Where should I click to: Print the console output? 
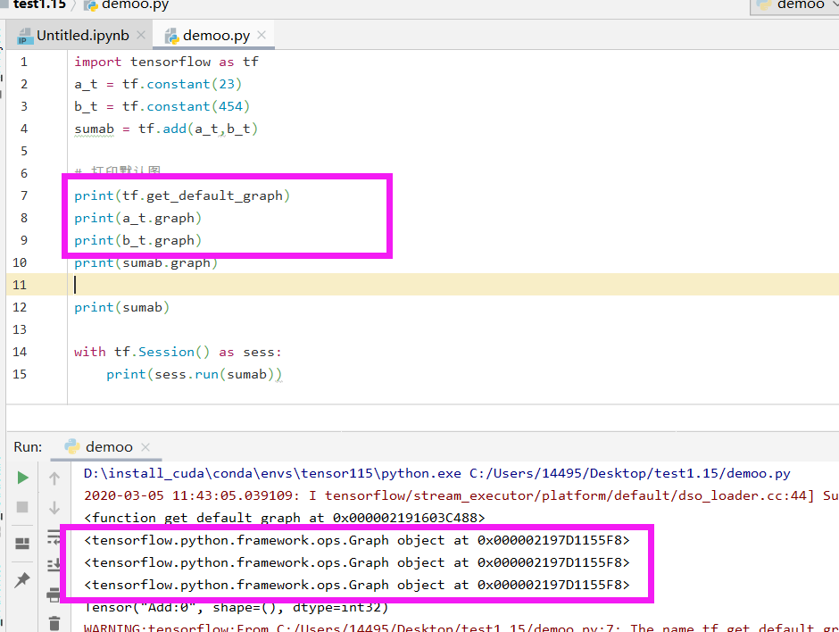54,594
